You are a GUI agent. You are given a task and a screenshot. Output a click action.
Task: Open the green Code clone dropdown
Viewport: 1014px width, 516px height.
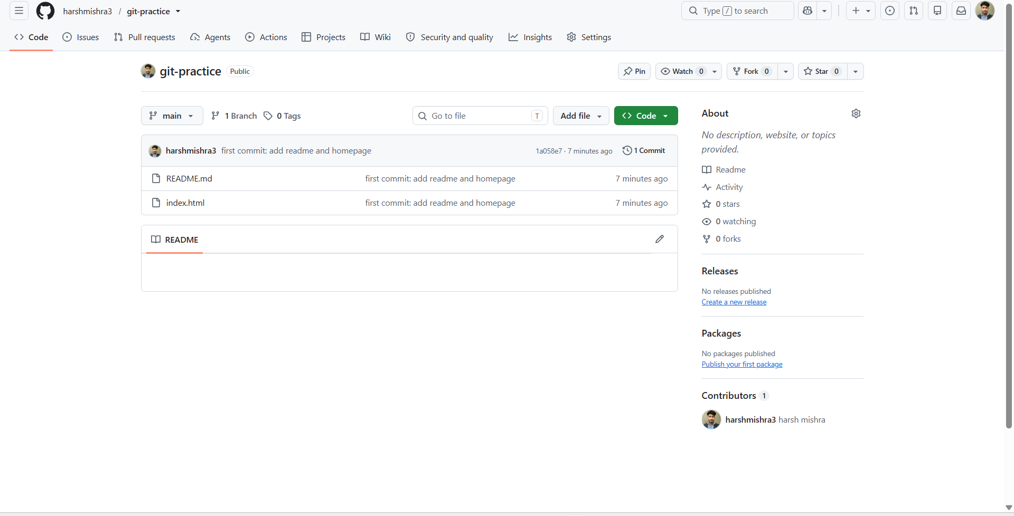tap(646, 116)
